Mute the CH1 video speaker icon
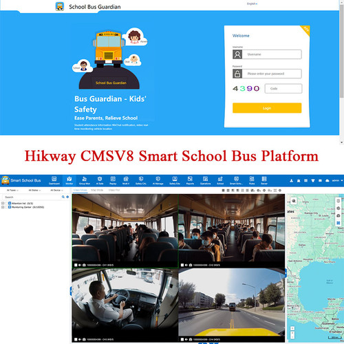The image size is (344, 344). (x=80, y=265)
